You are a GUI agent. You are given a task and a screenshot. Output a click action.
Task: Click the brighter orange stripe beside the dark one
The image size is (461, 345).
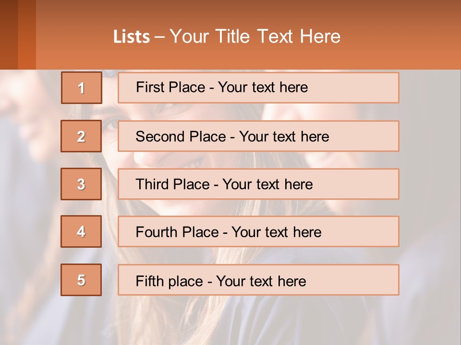(x=27, y=34)
